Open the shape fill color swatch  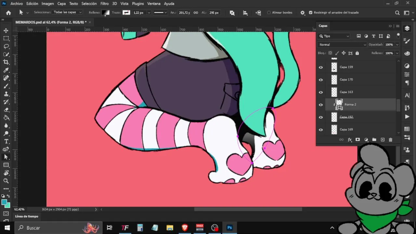click(106, 13)
